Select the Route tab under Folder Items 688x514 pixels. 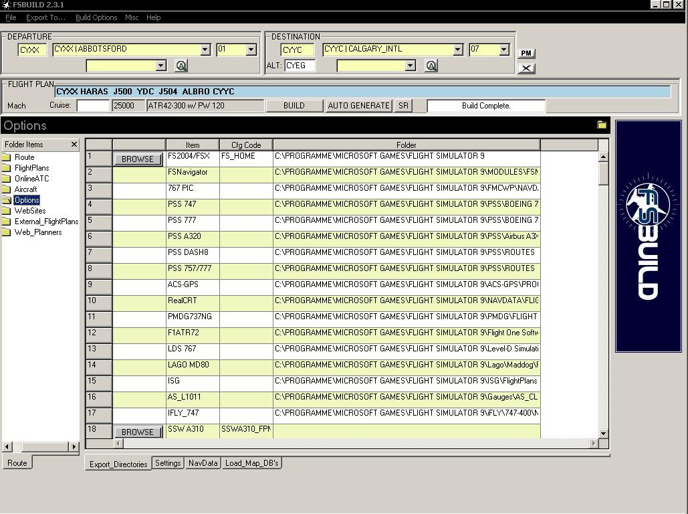coord(17,462)
